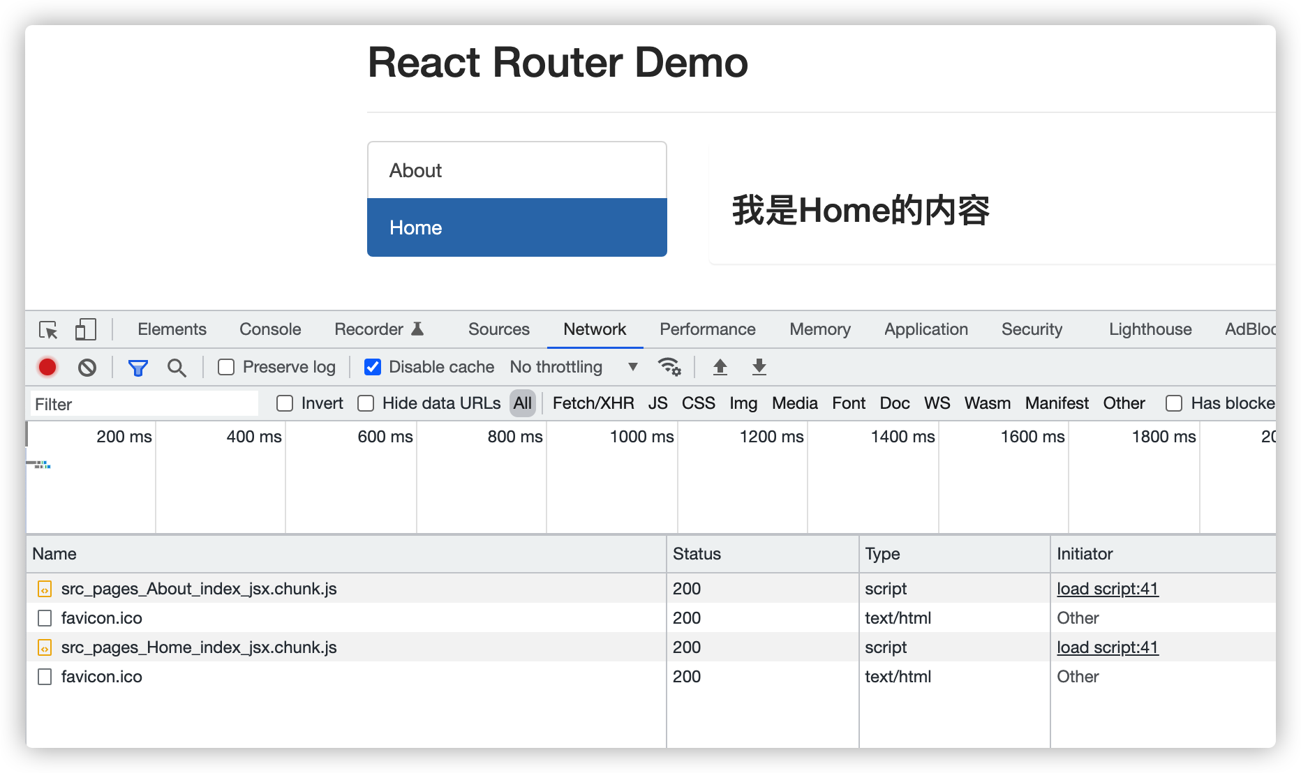Filter requests by Manifest type
The height and width of the screenshot is (773, 1301).
click(1057, 403)
